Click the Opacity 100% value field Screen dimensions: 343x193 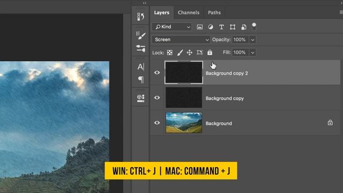click(x=240, y=40)
